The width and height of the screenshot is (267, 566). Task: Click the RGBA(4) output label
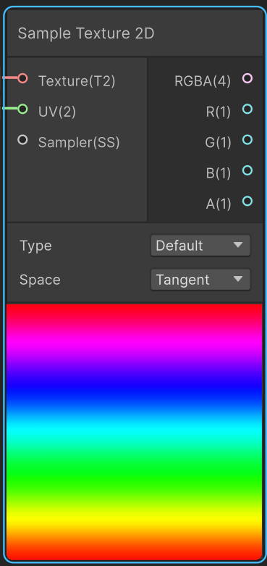click(x=203, y=81)
